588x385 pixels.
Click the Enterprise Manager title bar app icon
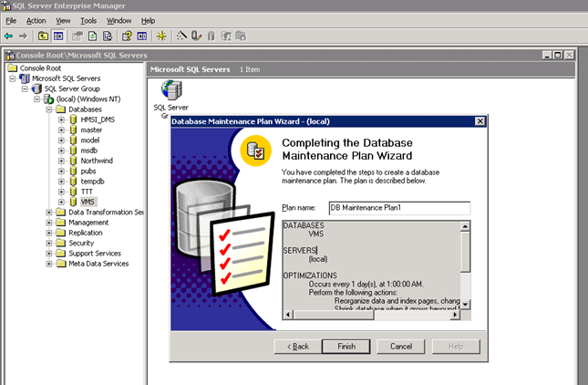tap(5, 5)
